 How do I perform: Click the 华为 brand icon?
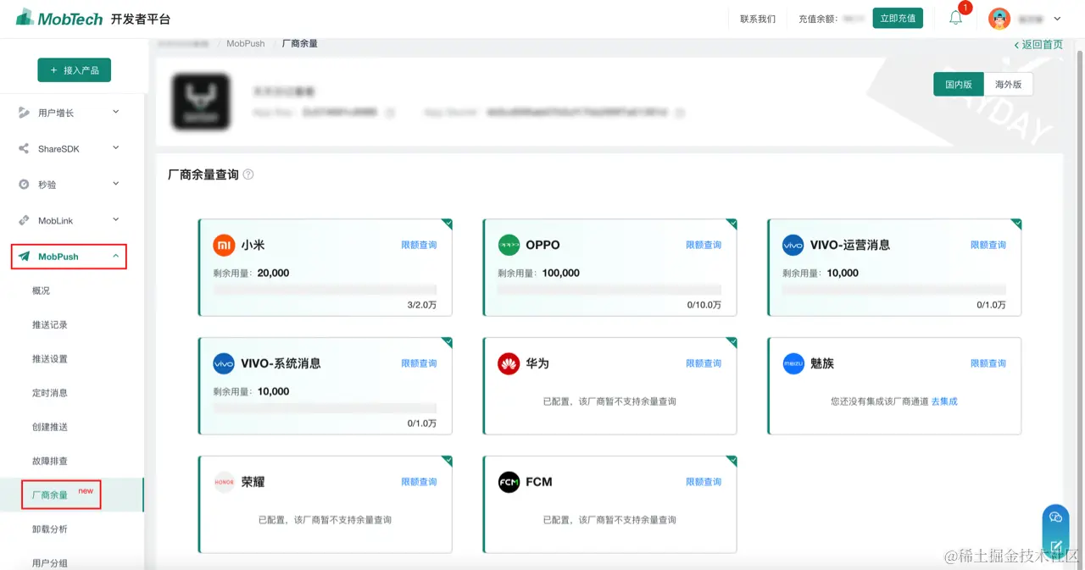pos(508,363)
